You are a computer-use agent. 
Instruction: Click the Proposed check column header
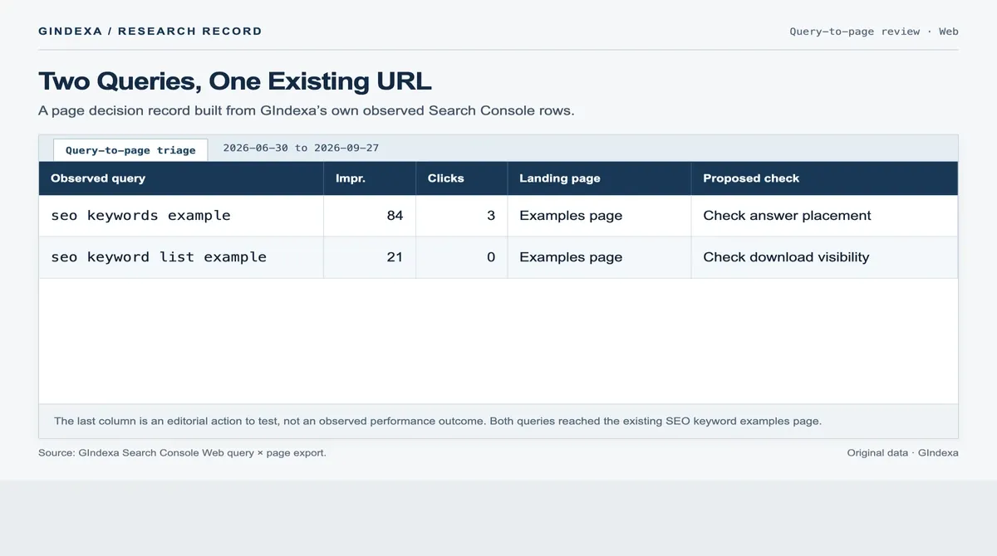click(824, 178)
